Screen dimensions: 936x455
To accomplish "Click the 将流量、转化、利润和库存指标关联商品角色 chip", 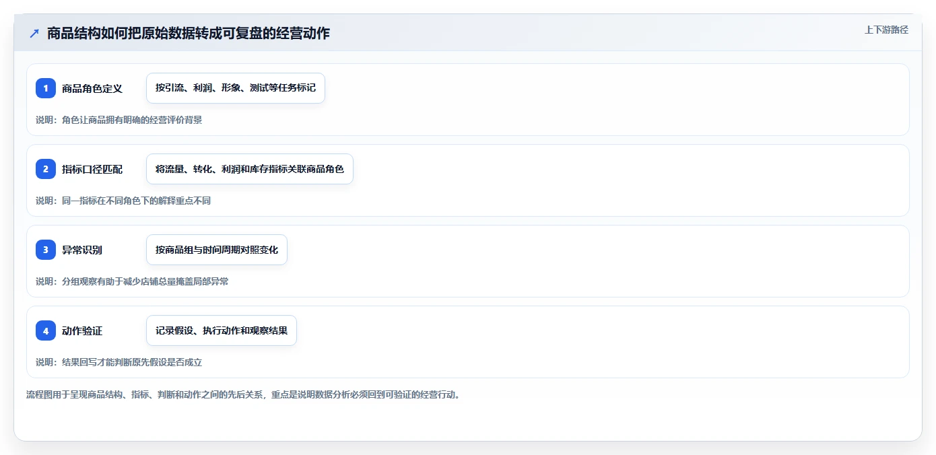I will coord(250,169).
